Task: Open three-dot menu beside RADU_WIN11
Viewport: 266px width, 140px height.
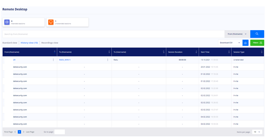Action: (107, 60)
